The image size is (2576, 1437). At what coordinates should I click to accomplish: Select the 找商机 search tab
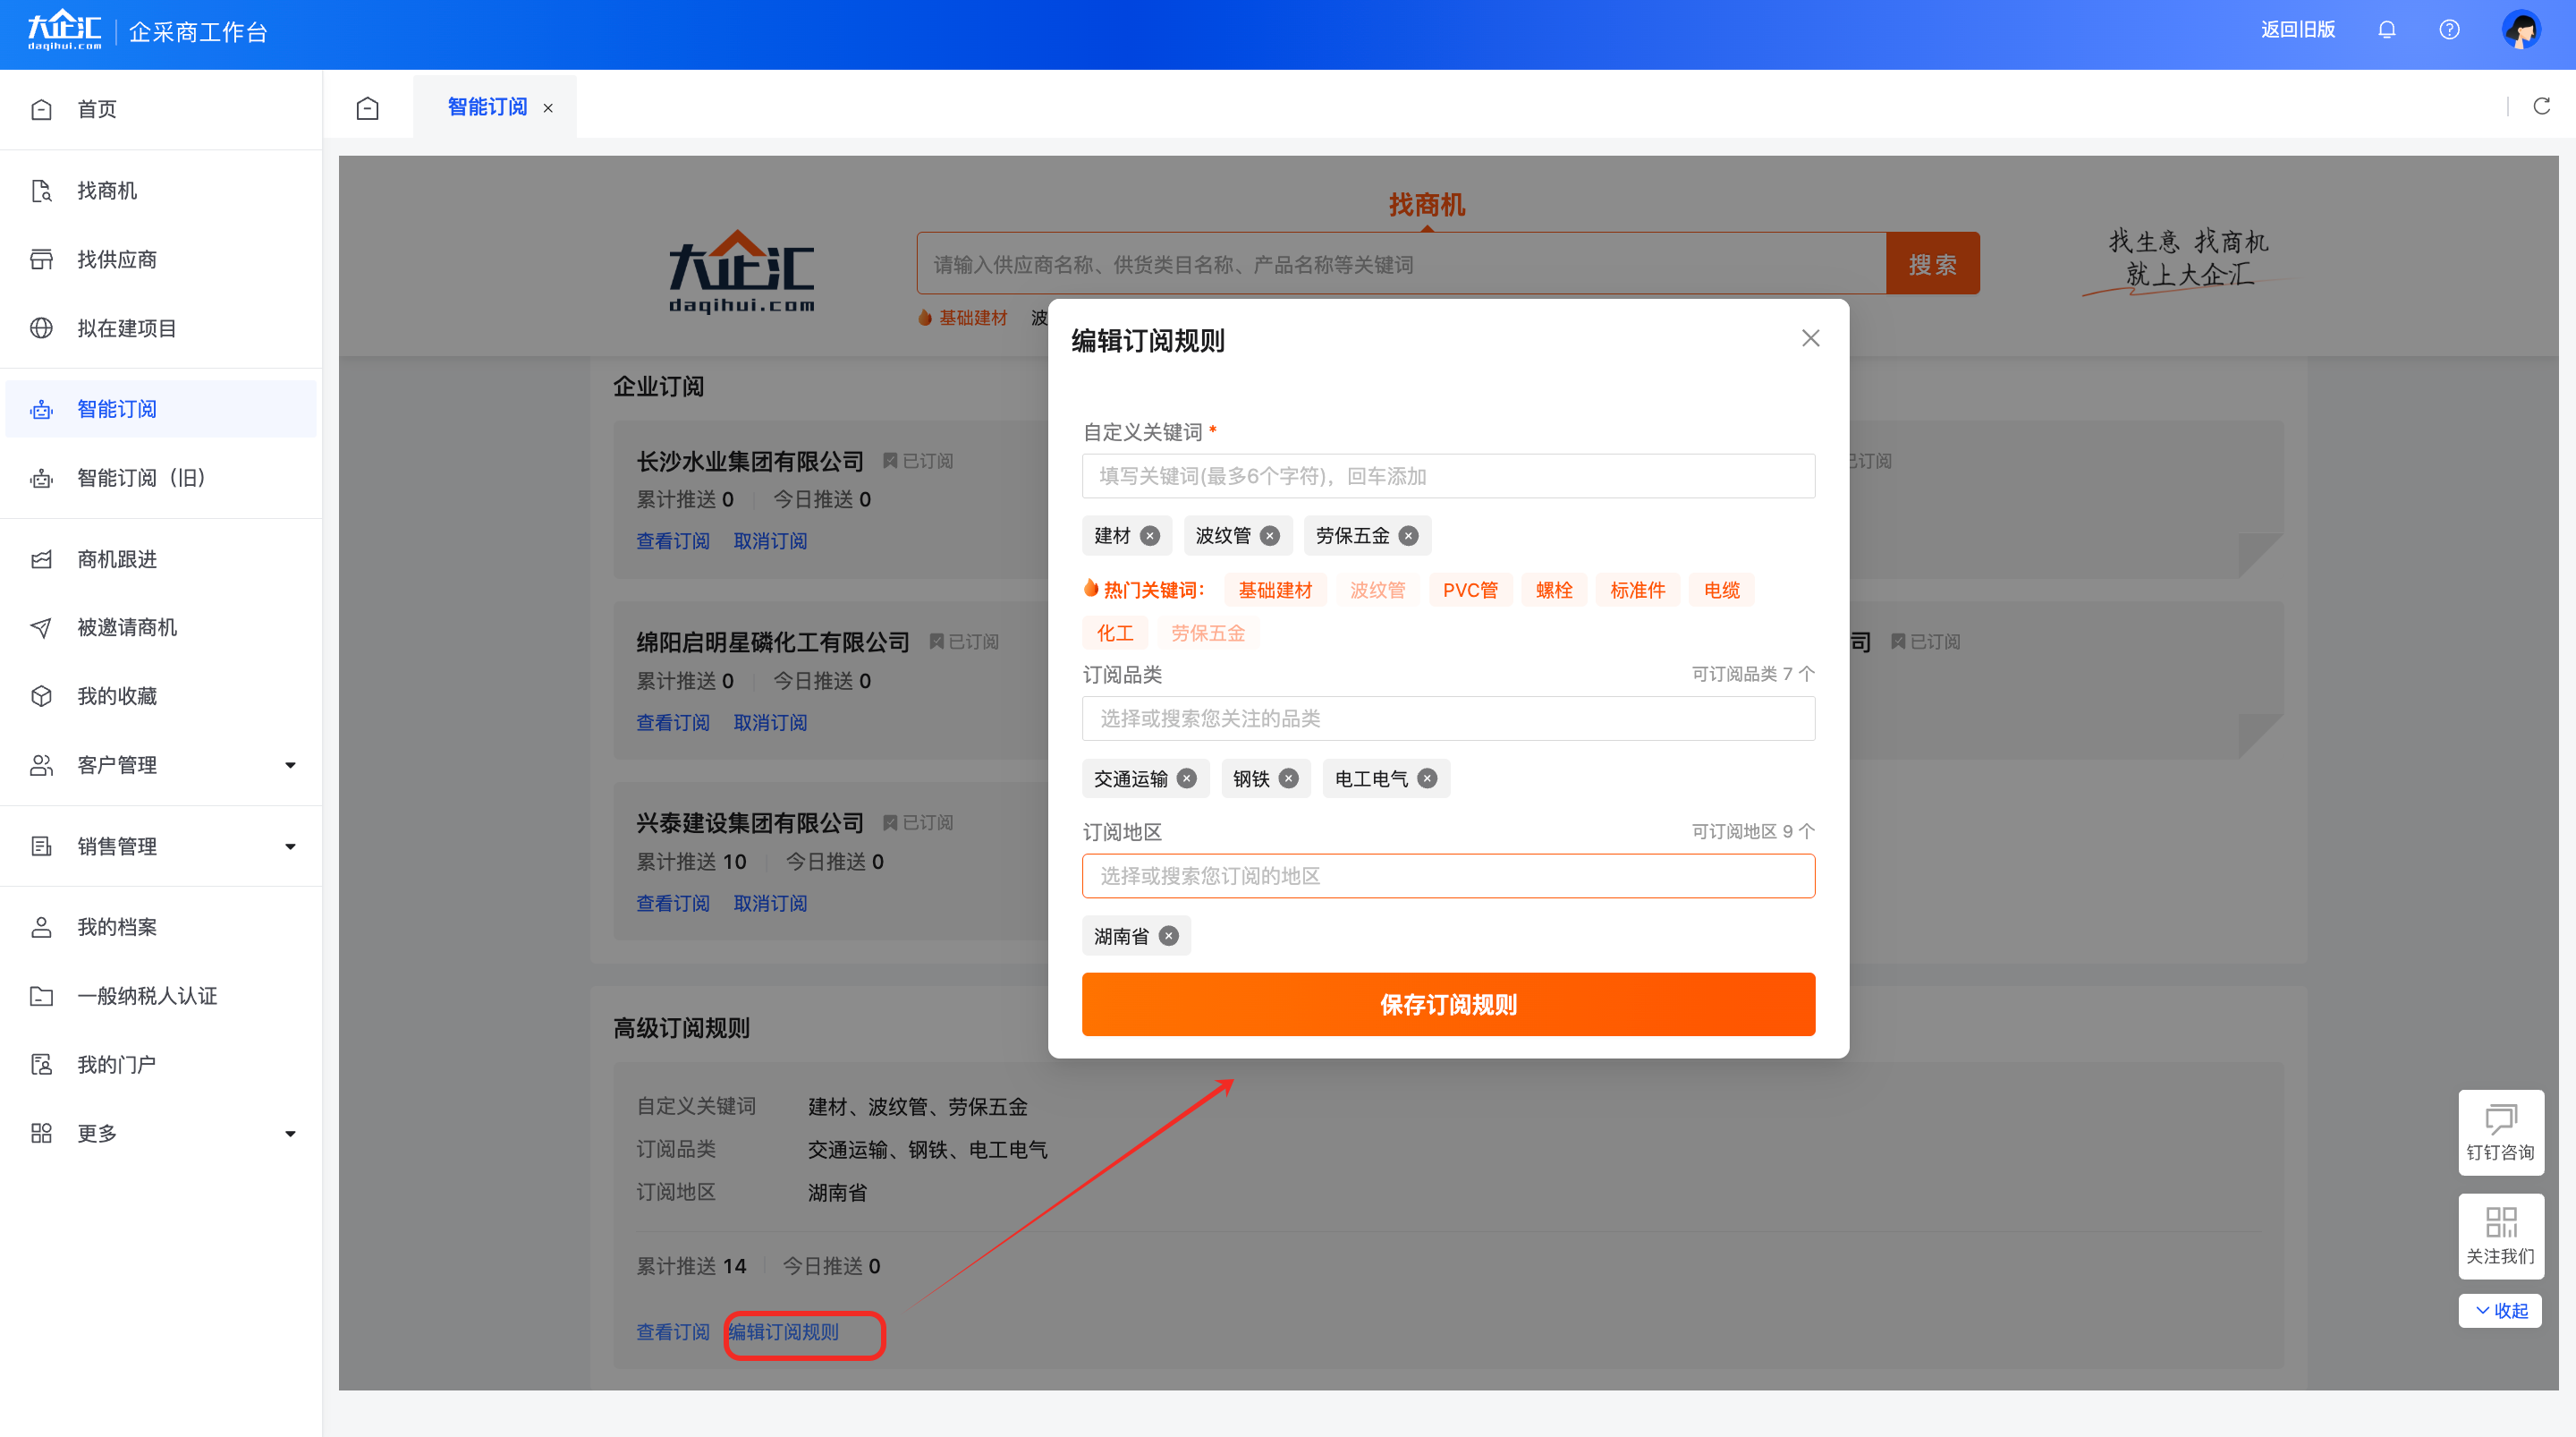tap(1427, 205)
